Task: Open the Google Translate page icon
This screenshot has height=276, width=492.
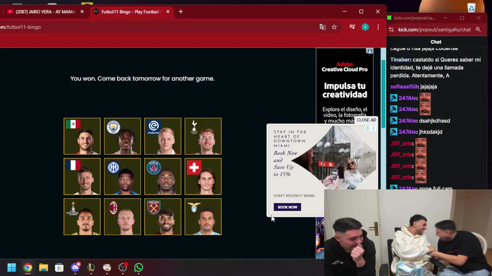Action: [322, 27]
